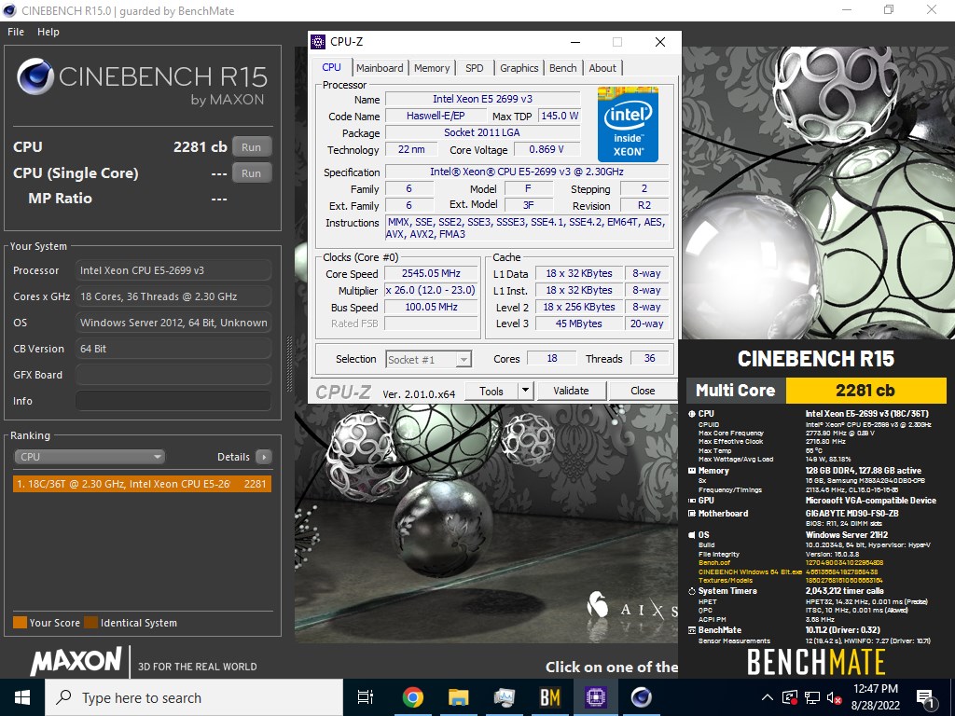
Task: Click the Intel Xeon logo in CPU-Z
Action: click(628, 124)
